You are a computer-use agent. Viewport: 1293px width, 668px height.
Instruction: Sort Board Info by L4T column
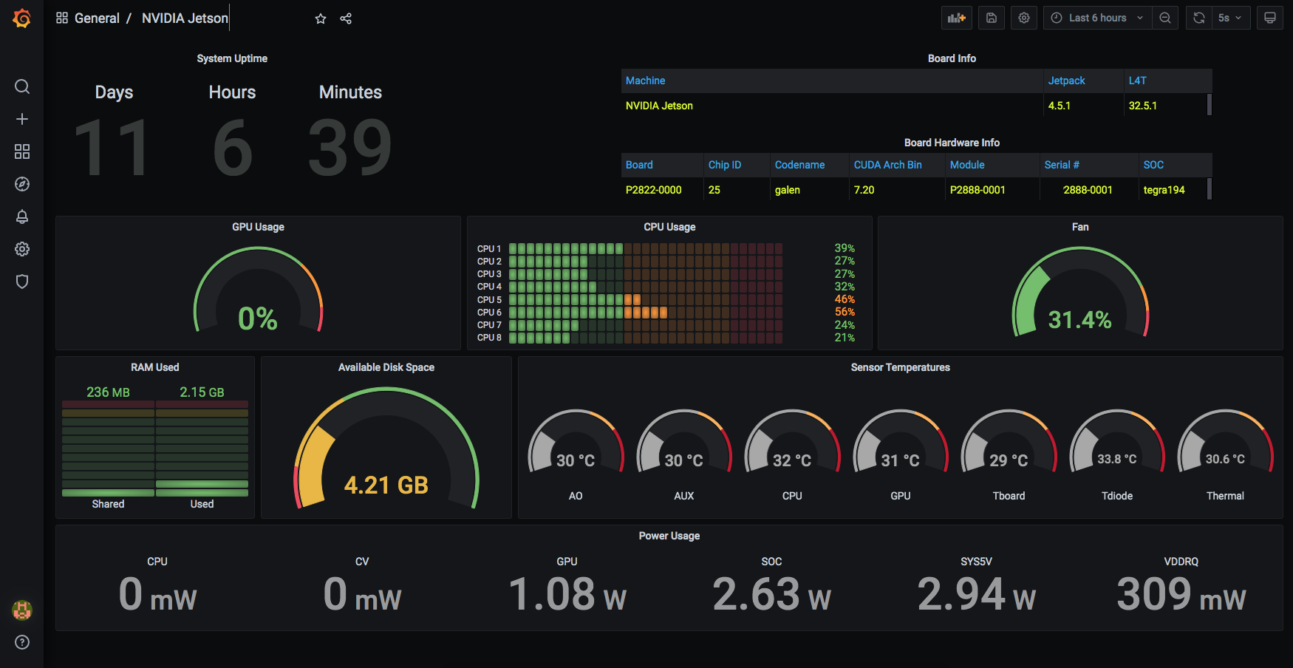click(x=1138, y=81)
